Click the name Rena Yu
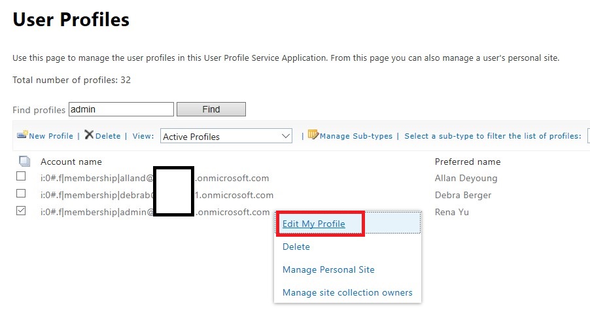Screen dimensions: 590x310 tap(452, 212)
